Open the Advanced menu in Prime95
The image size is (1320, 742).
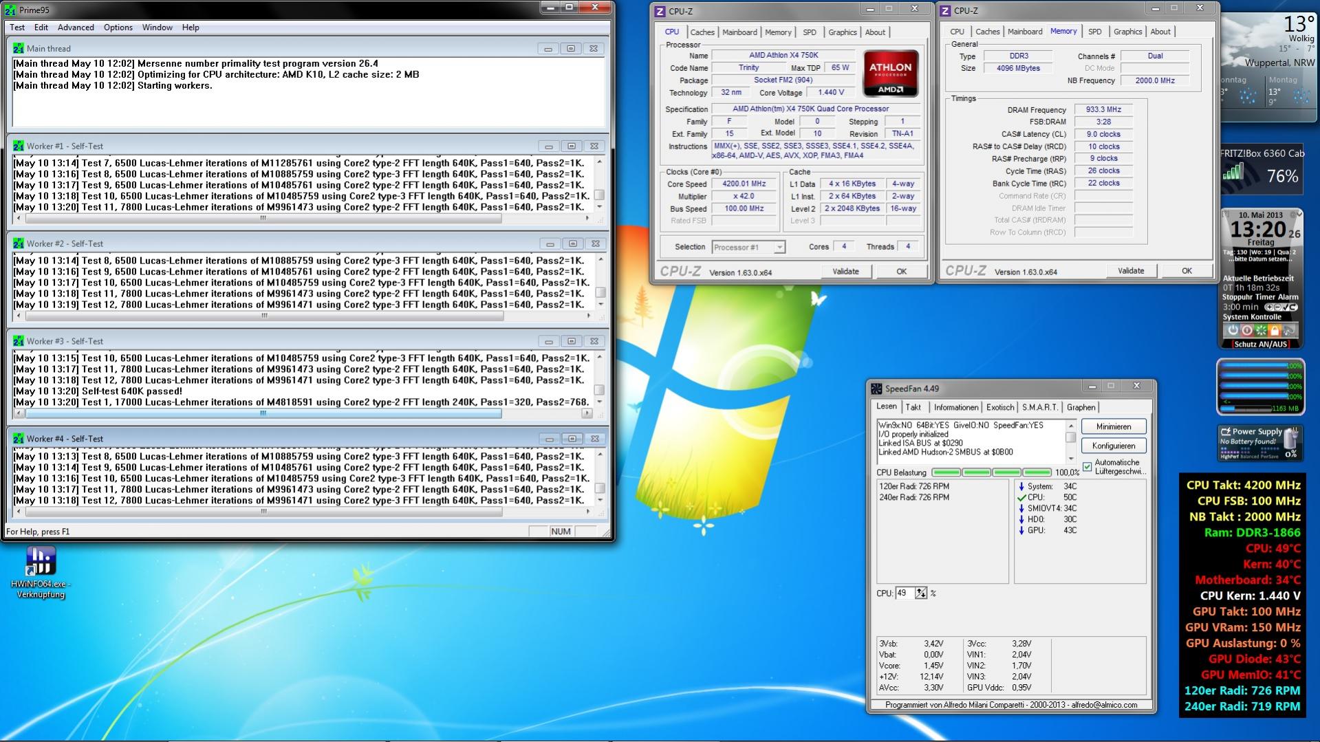[x=76, y=28]
